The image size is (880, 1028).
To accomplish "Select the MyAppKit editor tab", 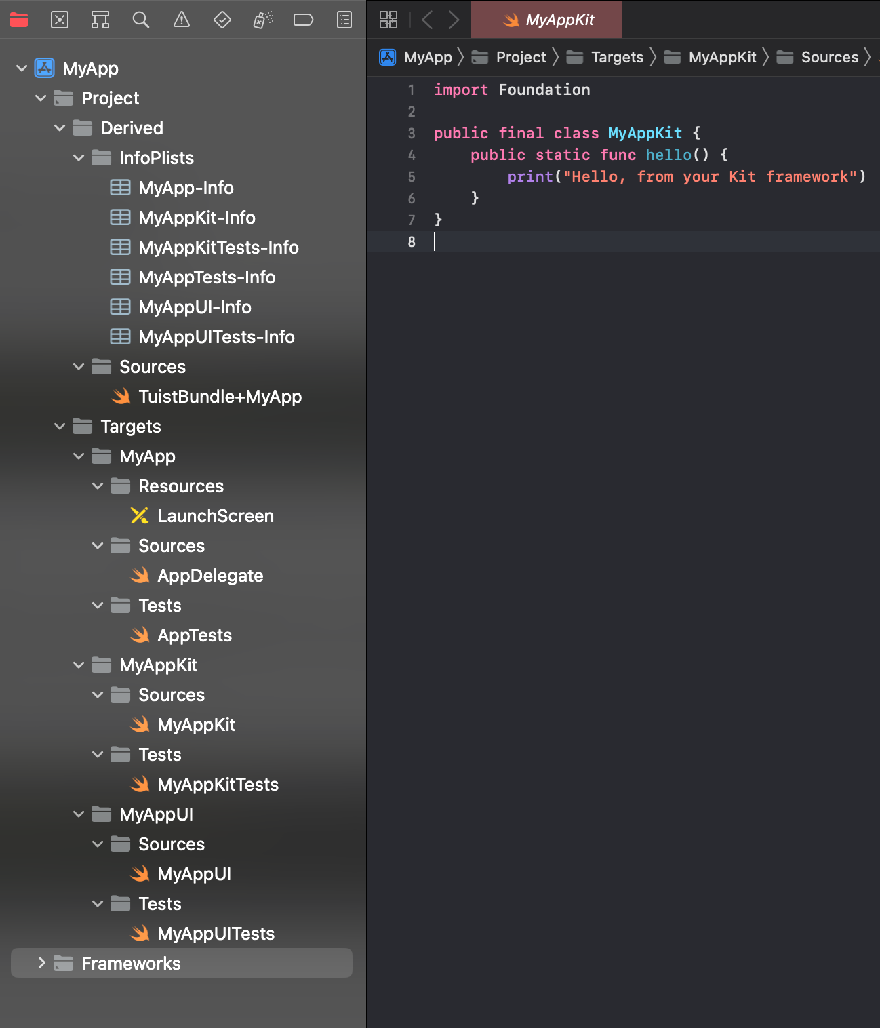I will point(546,20).
